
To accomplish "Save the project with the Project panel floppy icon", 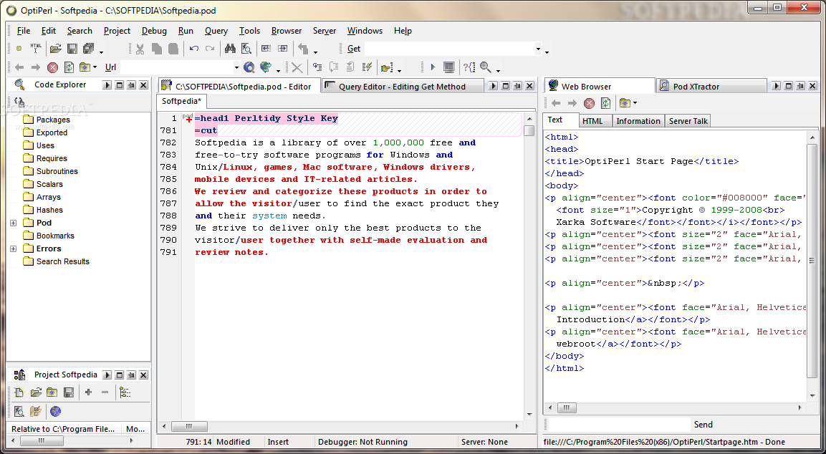I will tap(69, 392).
